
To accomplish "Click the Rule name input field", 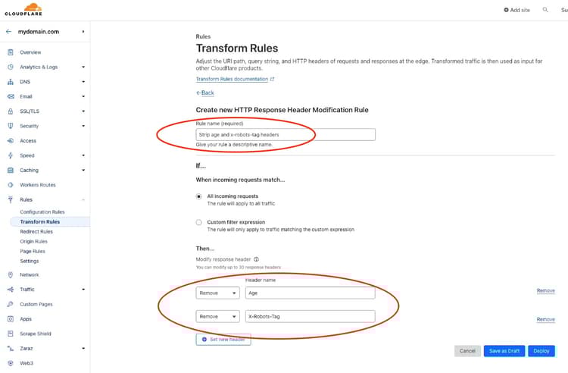I will tap(285, 134).
